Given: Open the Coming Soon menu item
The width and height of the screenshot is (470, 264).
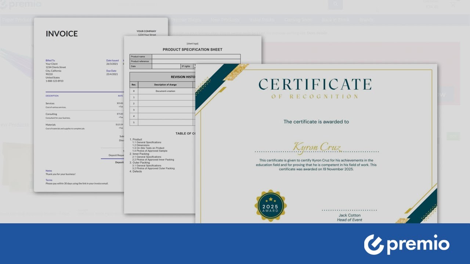Looking at the screenshot, I should (298, 20).
